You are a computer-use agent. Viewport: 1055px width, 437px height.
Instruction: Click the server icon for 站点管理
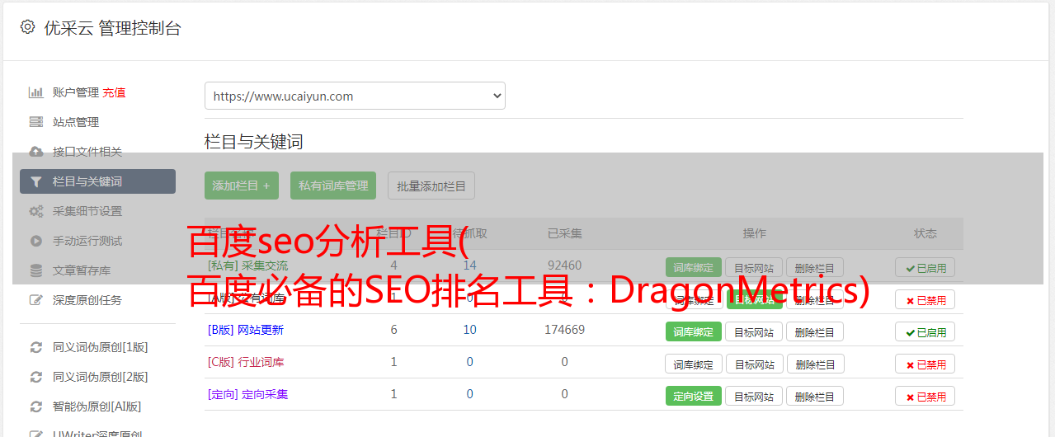(x=35, y=122)
